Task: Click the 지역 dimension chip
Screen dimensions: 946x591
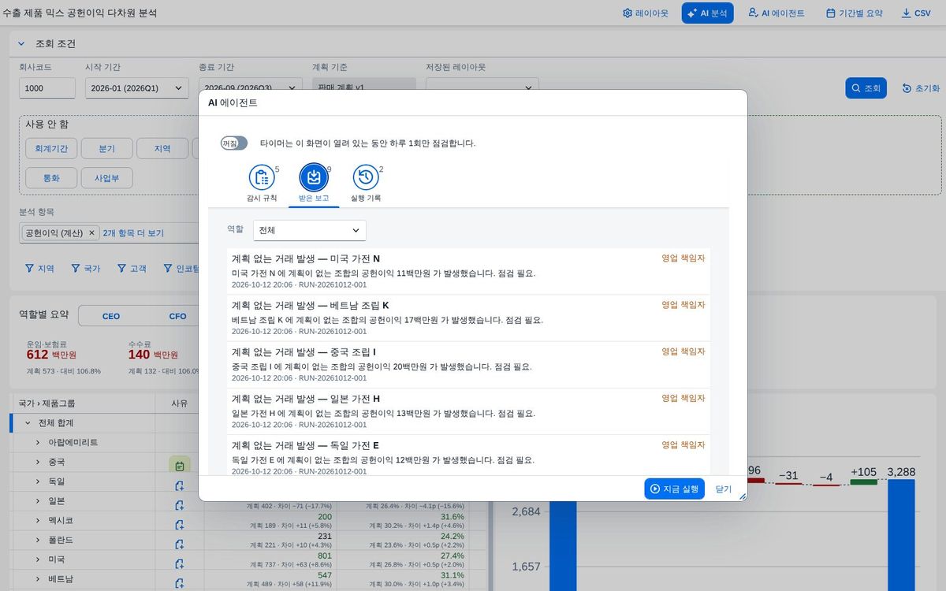Action: [162, 148]
